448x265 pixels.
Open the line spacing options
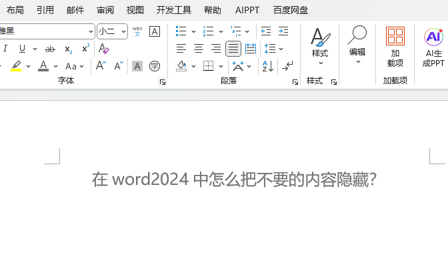click(273, 49)
